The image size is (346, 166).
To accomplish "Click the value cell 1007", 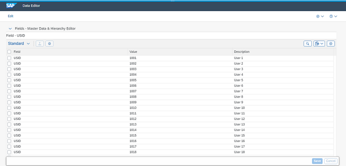I will click(133, 91).
